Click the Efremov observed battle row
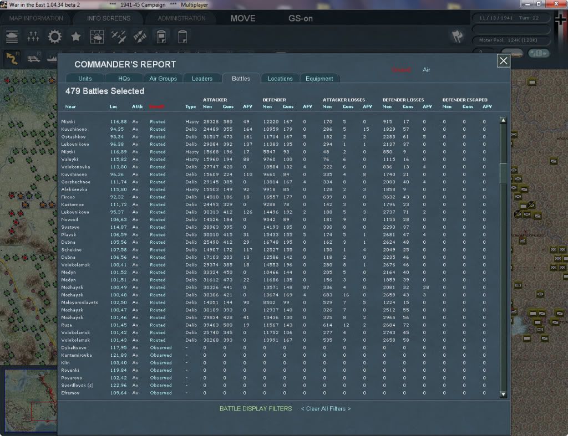Image resolution: width=568 pixels, height=436 pixels. click(x=275, y=393)
